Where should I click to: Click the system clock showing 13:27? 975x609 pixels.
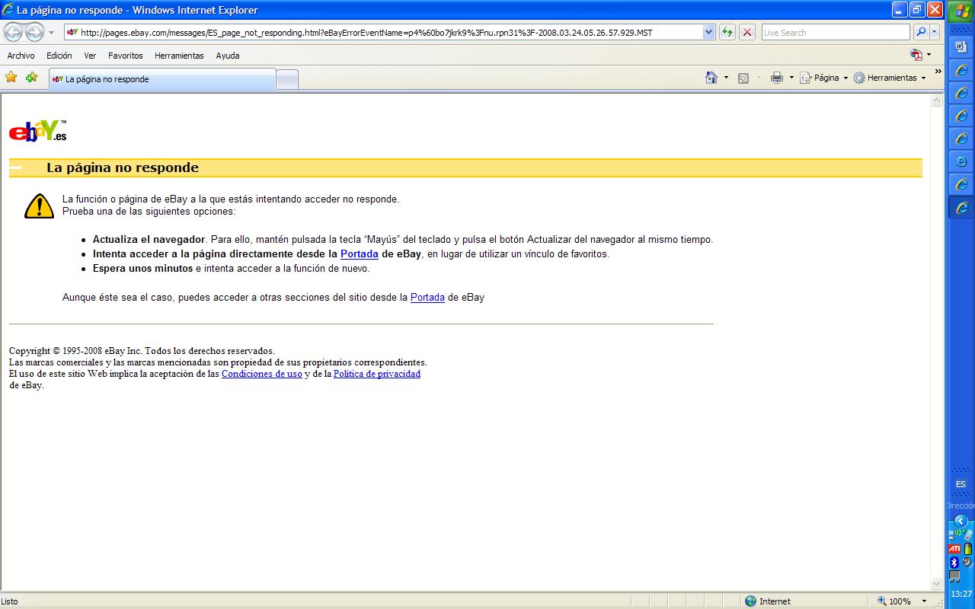click(961, 594)
